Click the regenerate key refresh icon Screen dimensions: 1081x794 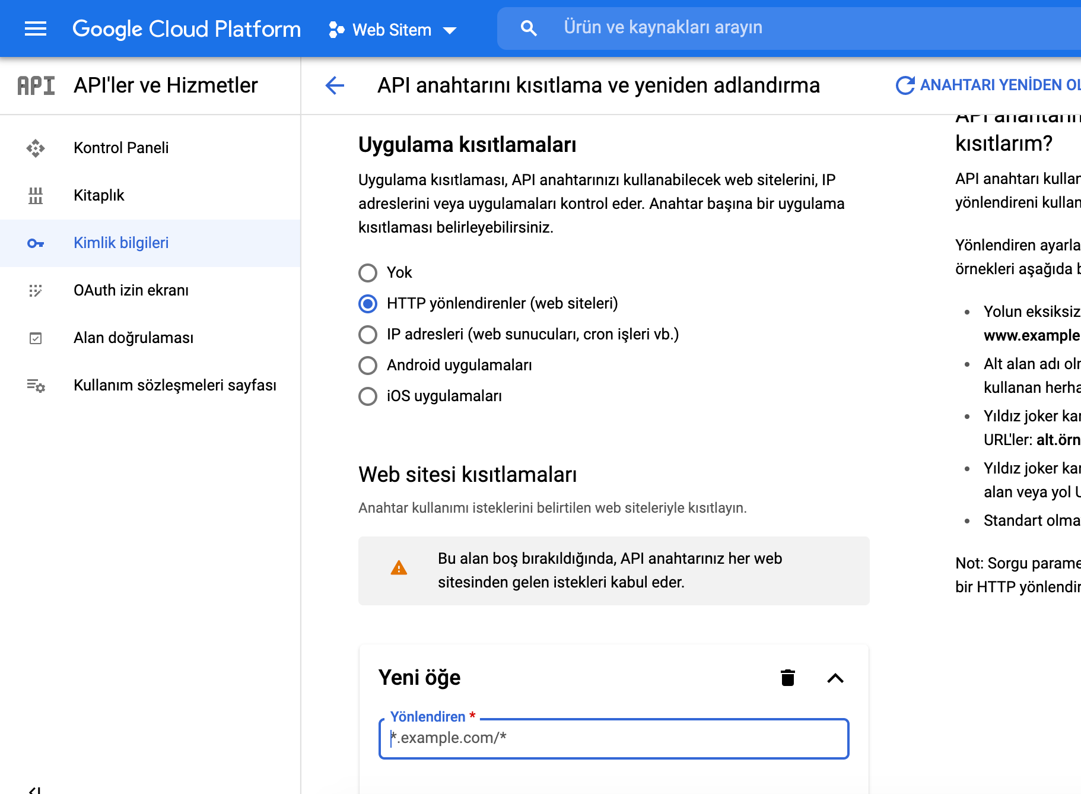pyautogui.click(x=905, y=85)
